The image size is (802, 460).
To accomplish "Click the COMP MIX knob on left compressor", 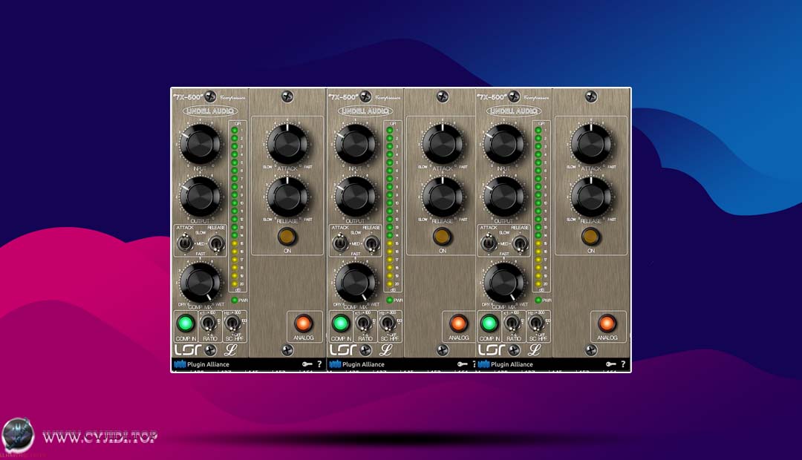I will tap(200, 282).
